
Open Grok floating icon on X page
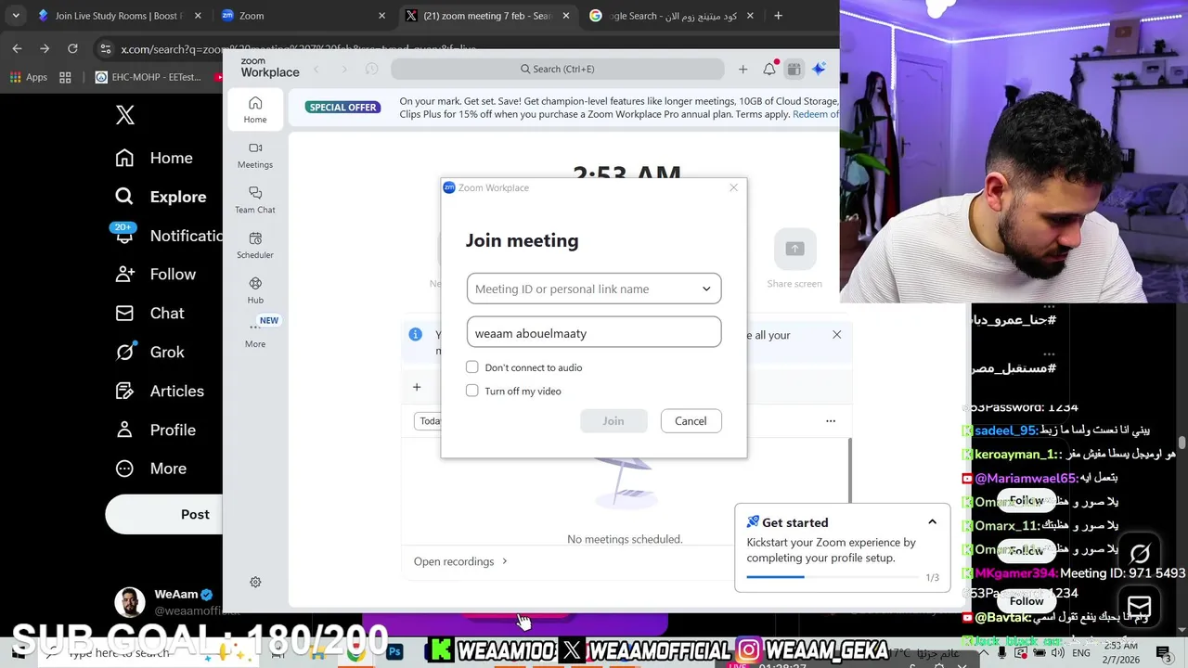coord(1140,554)
